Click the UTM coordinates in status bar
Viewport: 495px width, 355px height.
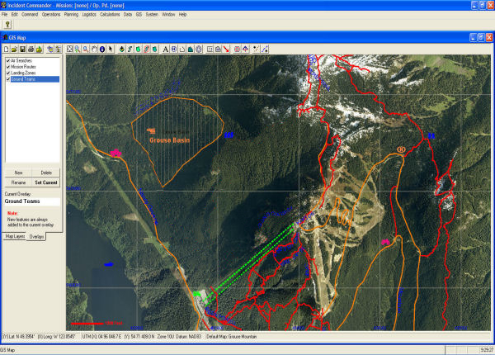click(118, 337)
